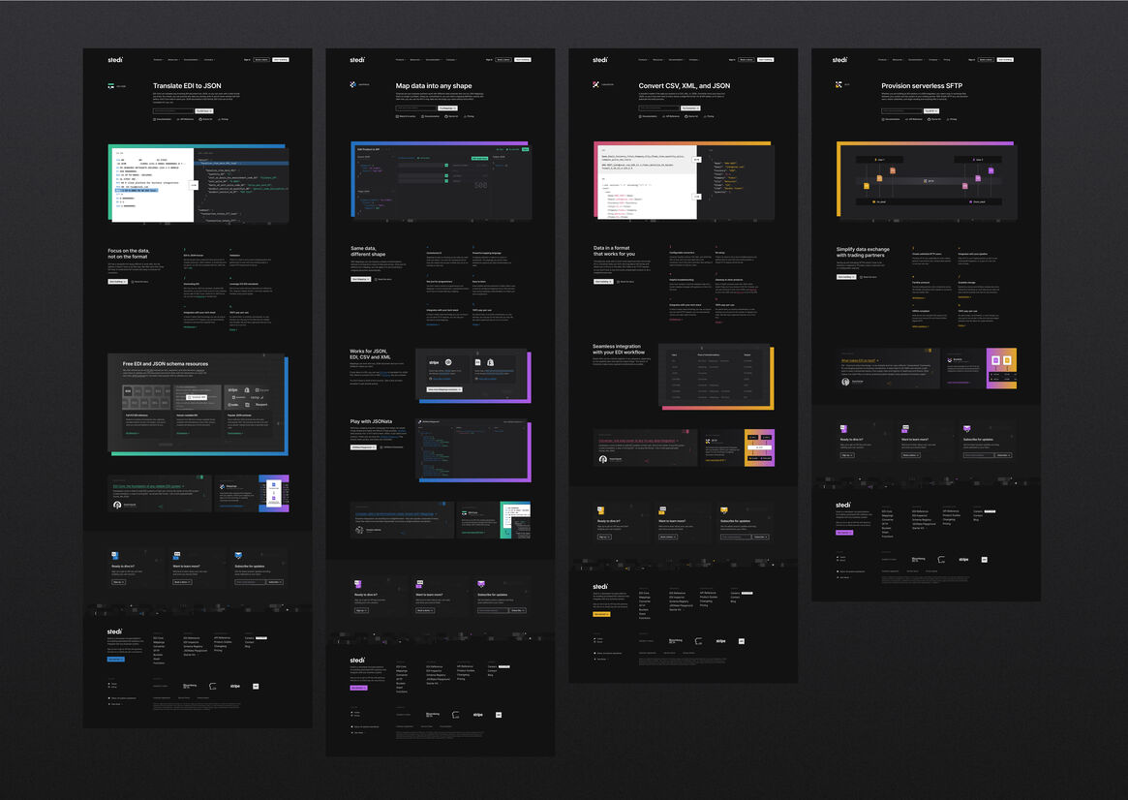Screen dimensions: 1128x800
Task: Click Sign in on the Convert CSV page header
Action: point(732,59)
